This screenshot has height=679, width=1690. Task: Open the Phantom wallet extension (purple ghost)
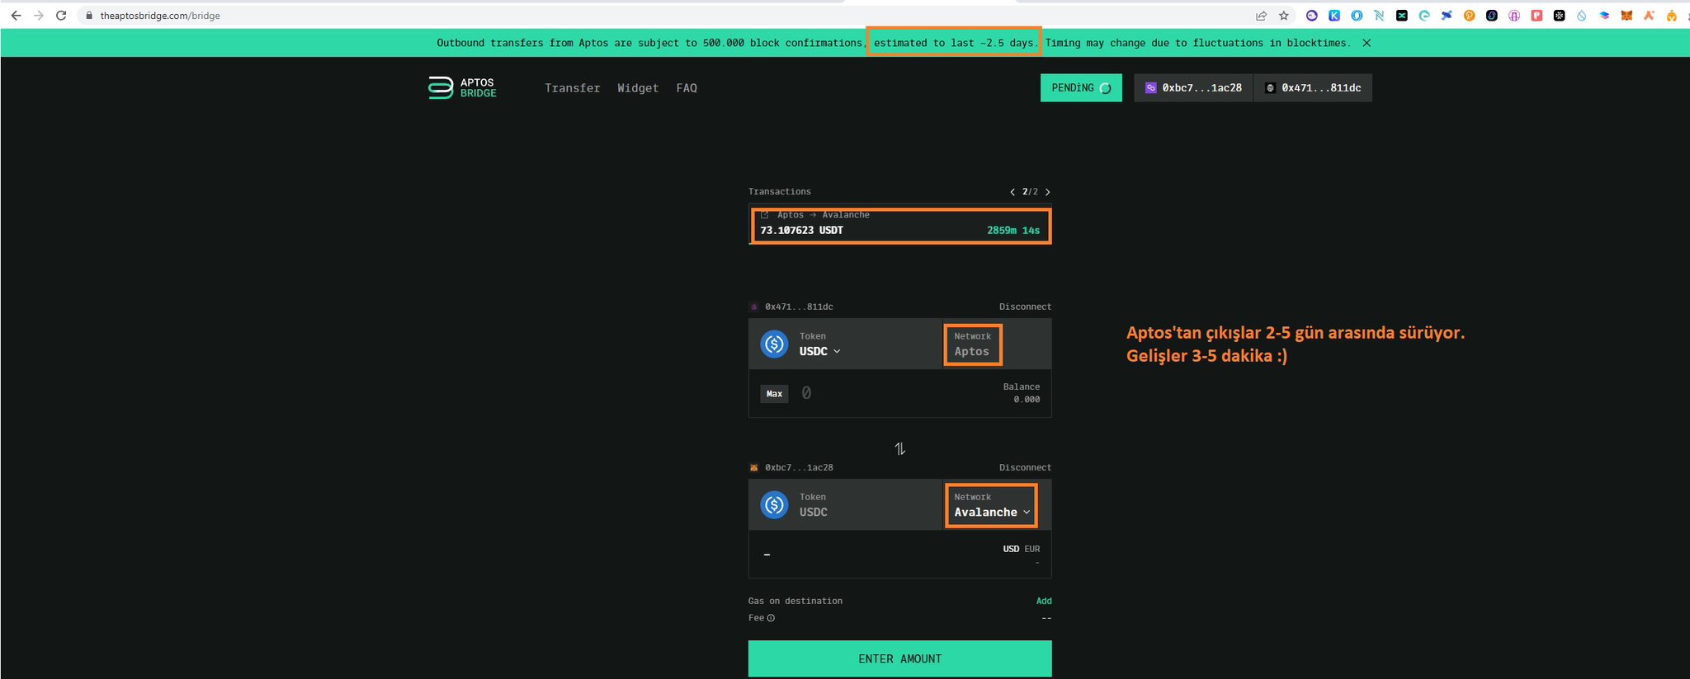[1312, 16]
